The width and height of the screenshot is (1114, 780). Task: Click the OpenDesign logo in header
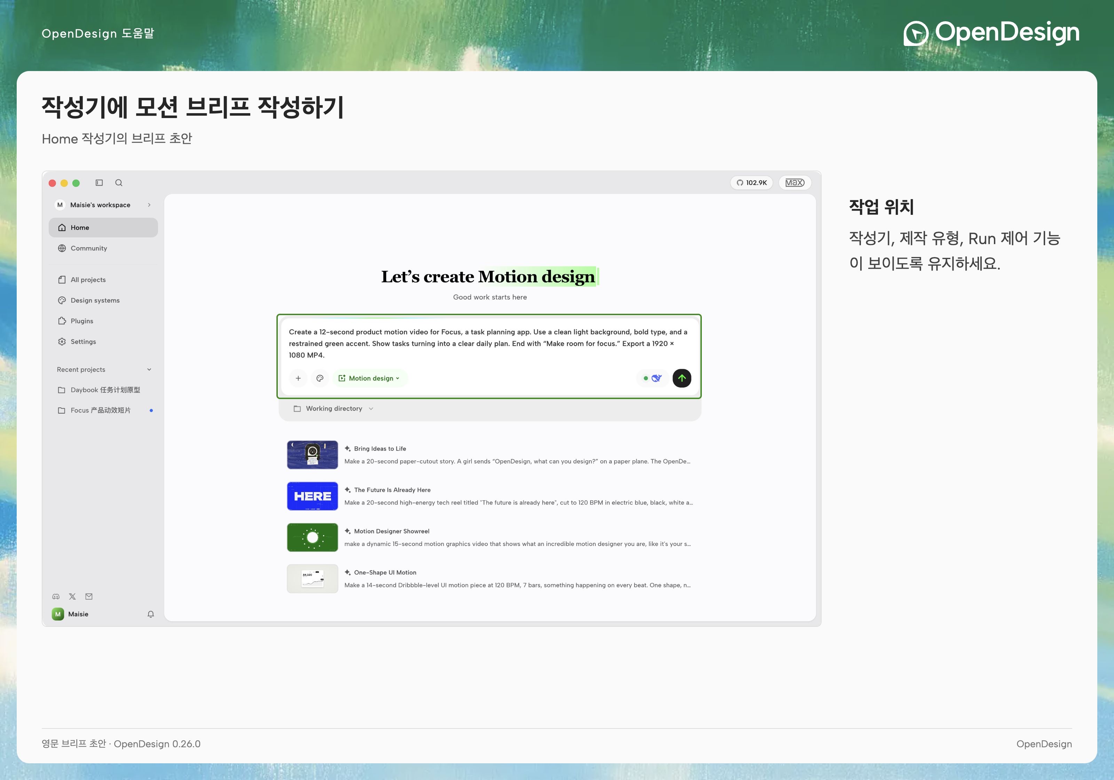[x=991, y=33]
